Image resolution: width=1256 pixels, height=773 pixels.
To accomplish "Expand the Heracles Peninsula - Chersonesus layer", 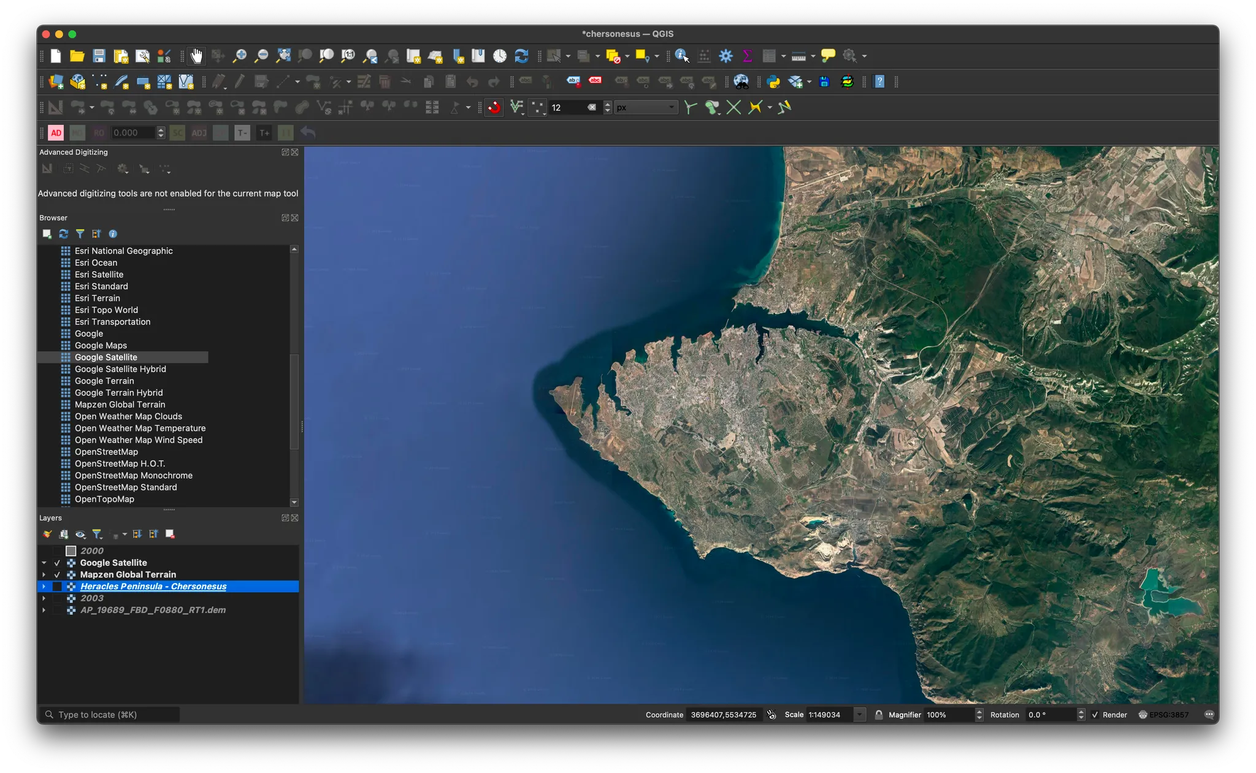I will click(x=44, y=587).
